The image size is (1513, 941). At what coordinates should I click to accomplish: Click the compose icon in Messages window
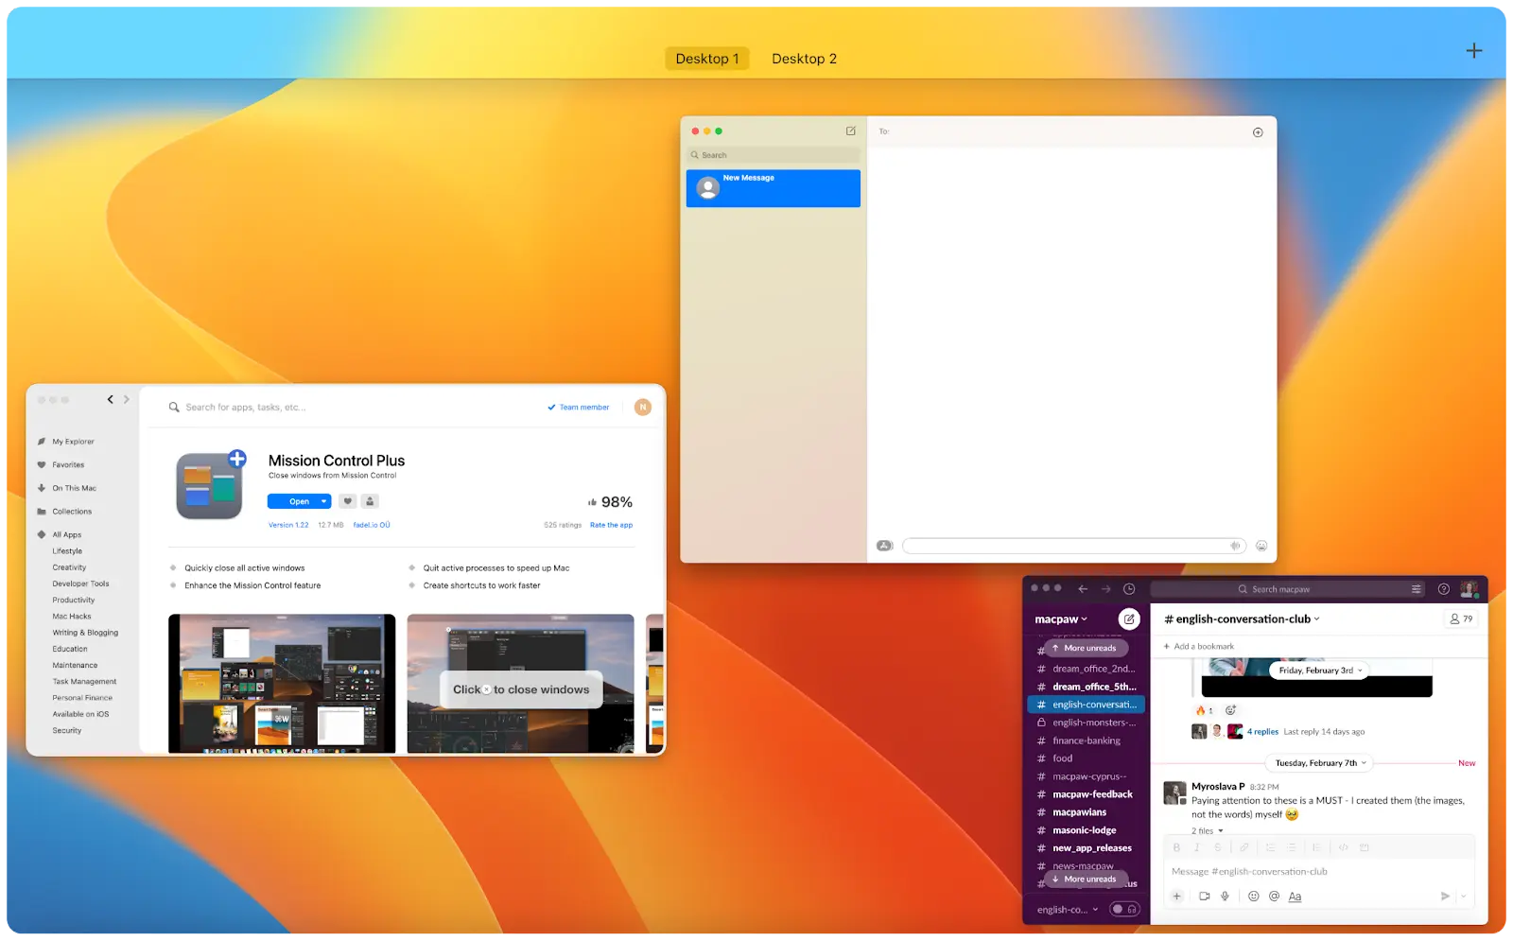(x=850, y=131)
